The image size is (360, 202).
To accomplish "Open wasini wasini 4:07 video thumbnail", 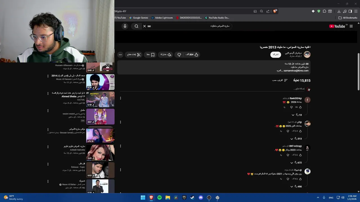I will click(x=100, y=116).
